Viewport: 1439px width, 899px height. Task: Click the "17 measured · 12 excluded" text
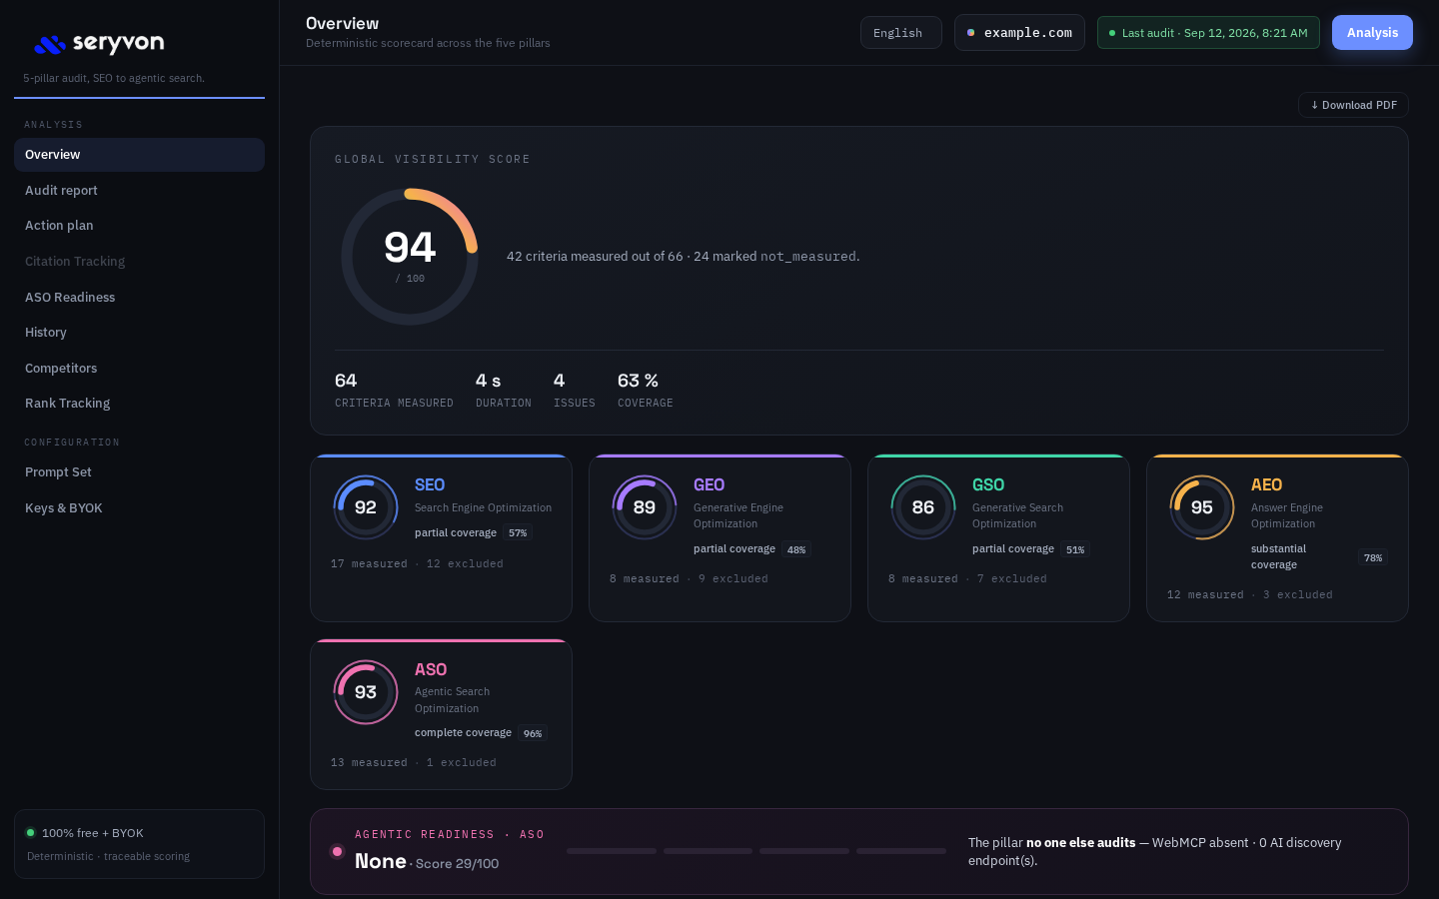(x=417, y=564)
